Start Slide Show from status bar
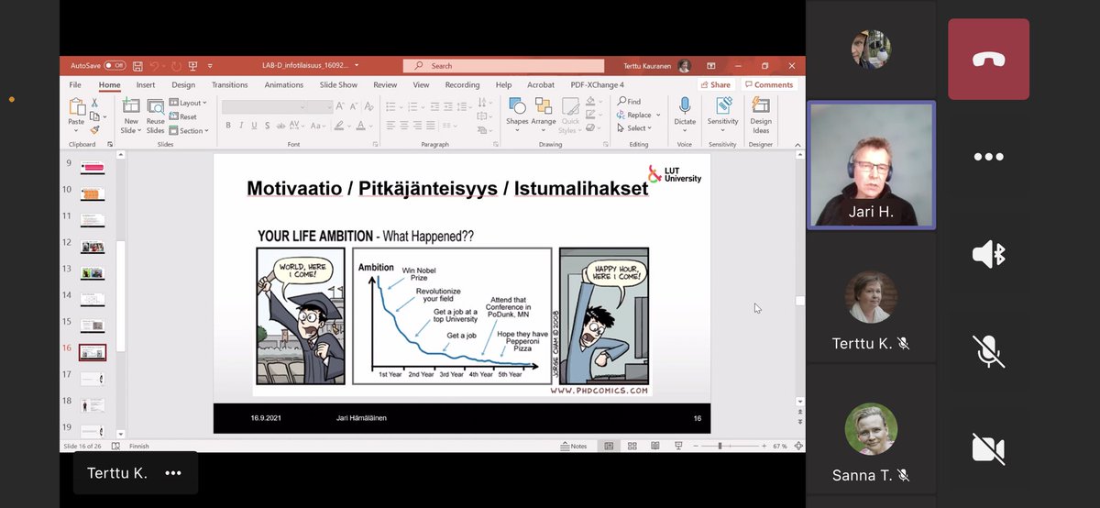This screenshot has width=1100, height=508. [x=678, y=446]
